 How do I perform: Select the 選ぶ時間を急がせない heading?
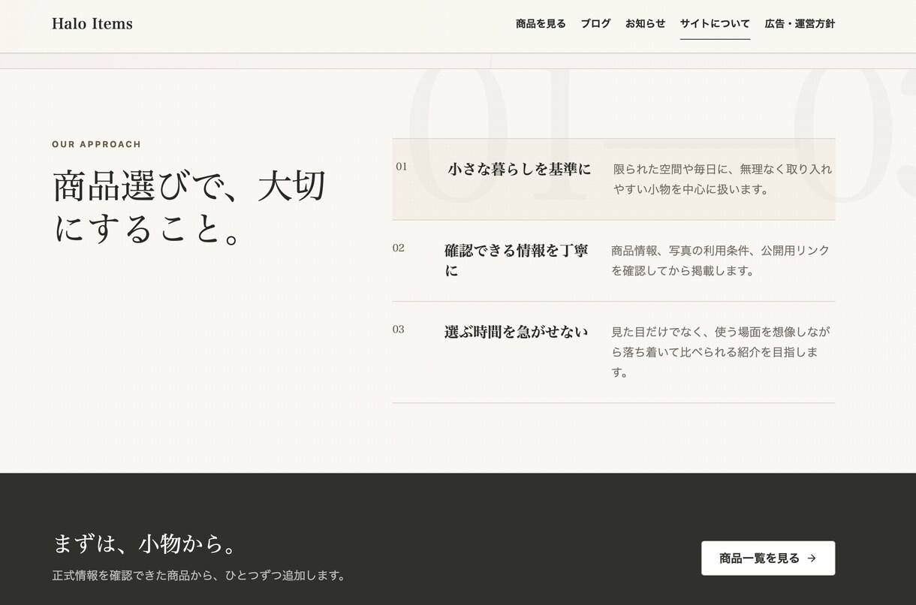[x=516, y=332]
